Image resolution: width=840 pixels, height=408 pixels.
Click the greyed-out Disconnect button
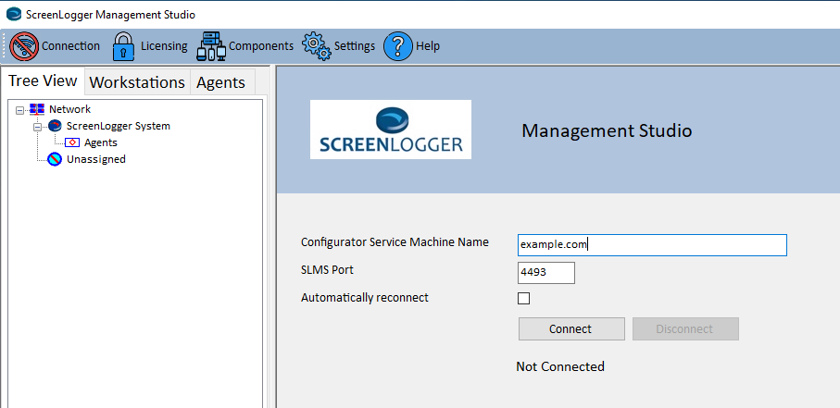(684, 328)
